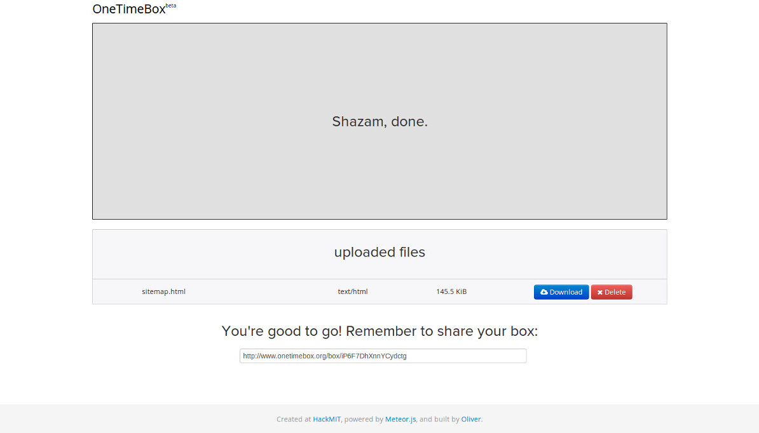Click the 'and built by' footer text
759x433 pixels.
[439, 419]
